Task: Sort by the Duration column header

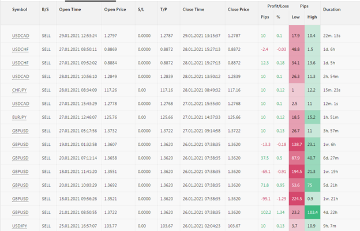Action: pos(332,10)
